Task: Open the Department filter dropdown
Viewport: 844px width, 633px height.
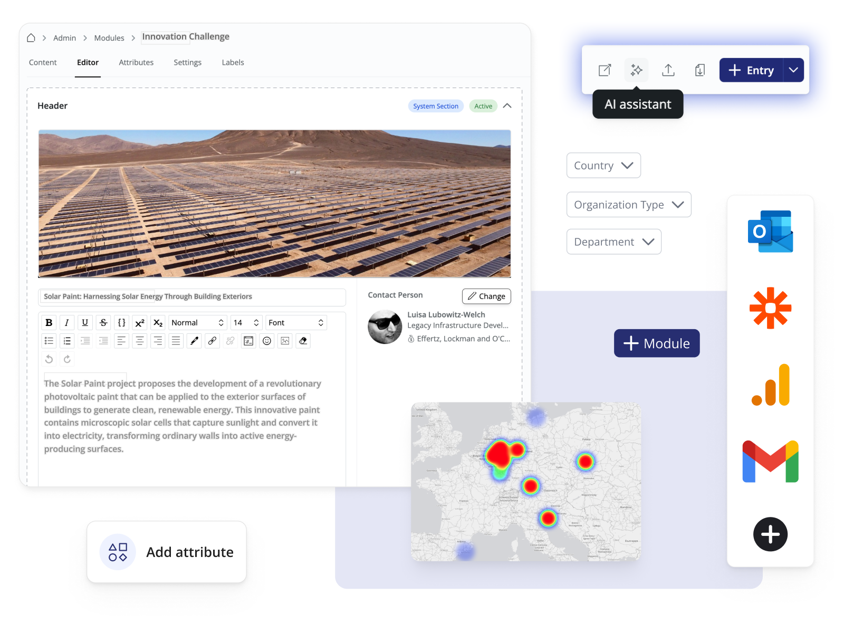Action: 614,242
